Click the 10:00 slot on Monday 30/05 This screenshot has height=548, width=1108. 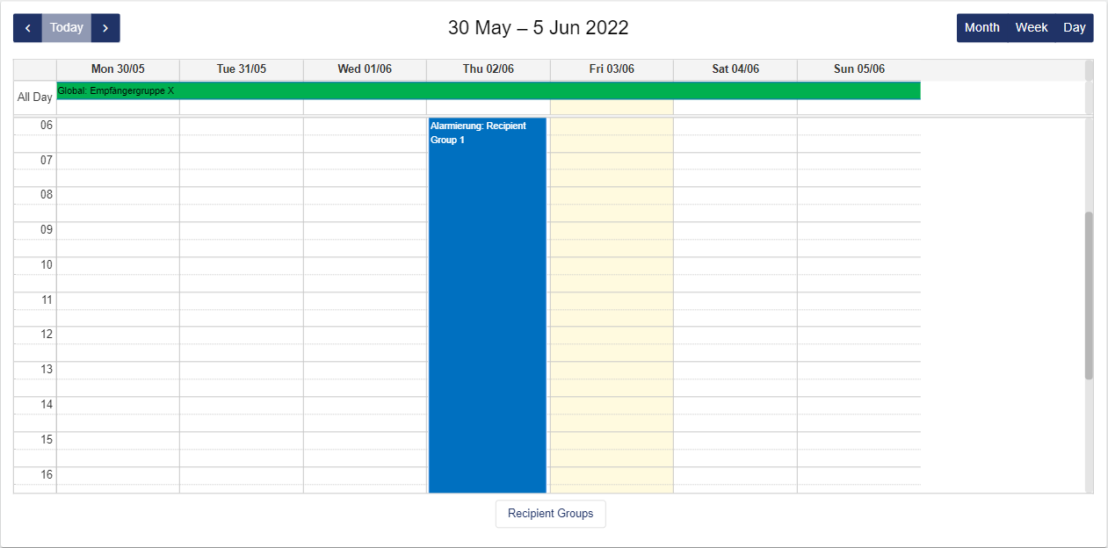tap(118, 265)
